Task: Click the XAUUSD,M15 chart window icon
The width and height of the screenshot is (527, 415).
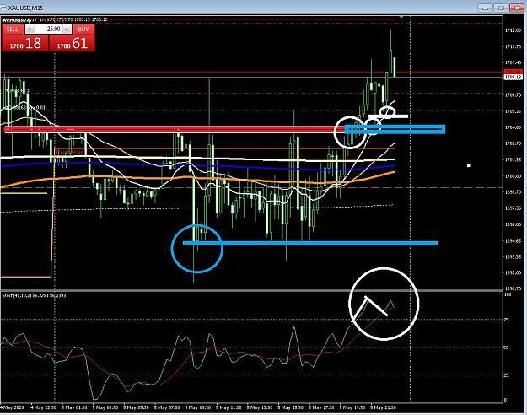Action: [x=3, y=8]
